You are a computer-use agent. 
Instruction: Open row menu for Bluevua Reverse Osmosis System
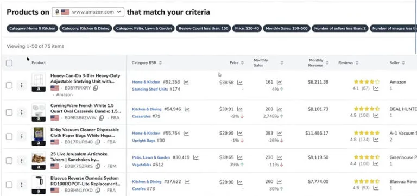coord(22,185)
